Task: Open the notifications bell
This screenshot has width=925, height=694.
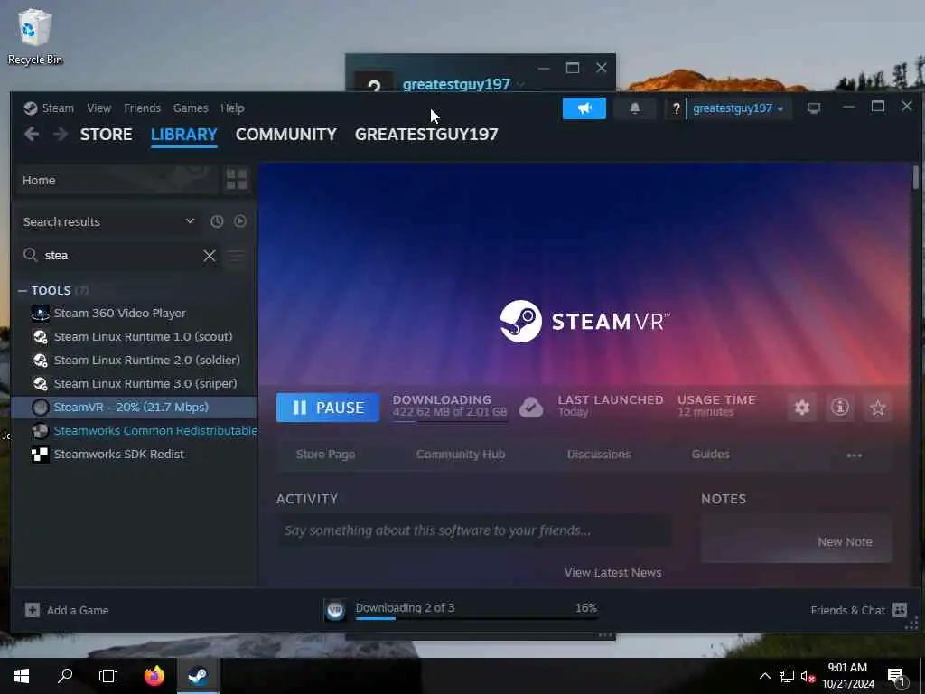Action: pos(635,108)
